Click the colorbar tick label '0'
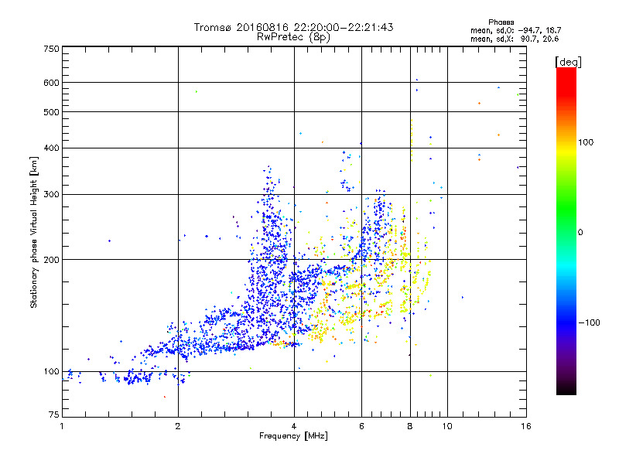The width and height of the screenshot is (619, 464). 580,232
